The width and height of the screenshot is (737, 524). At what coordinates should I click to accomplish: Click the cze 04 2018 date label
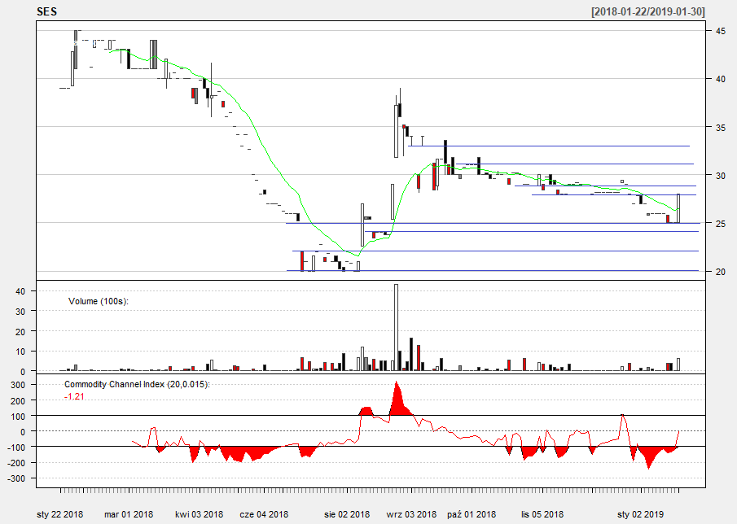[x=264, y=514]
